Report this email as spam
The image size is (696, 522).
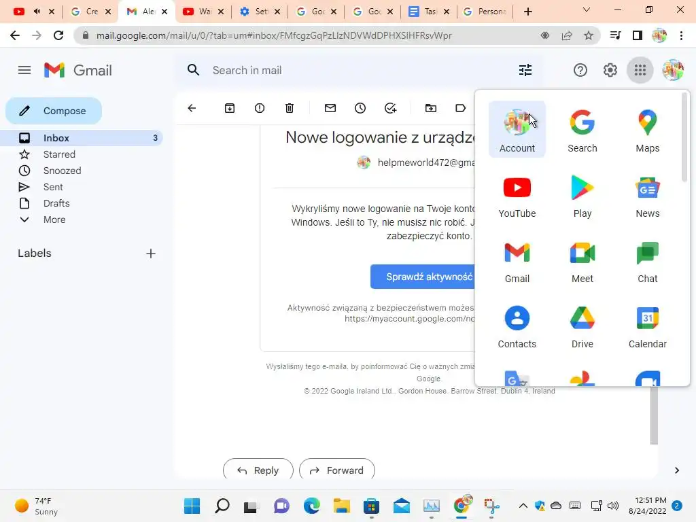(260, 108)
